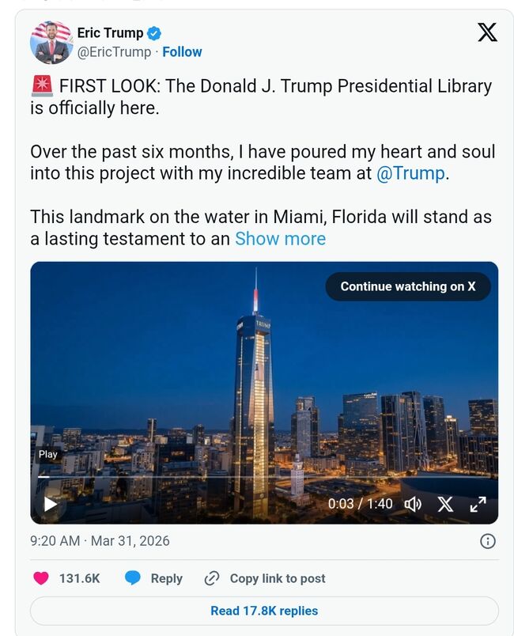The height and width of the screenshot is (636, 514).
Task: Click the X logo in video controls
Action: [x=445, y=504]
